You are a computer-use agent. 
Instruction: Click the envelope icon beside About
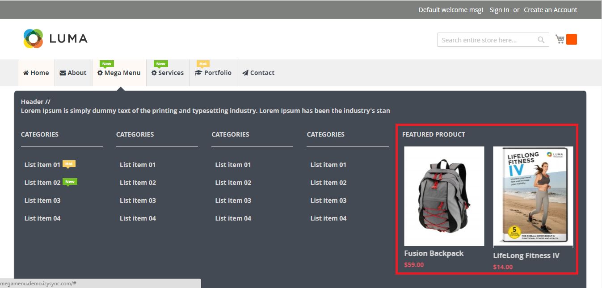[63, 73]
